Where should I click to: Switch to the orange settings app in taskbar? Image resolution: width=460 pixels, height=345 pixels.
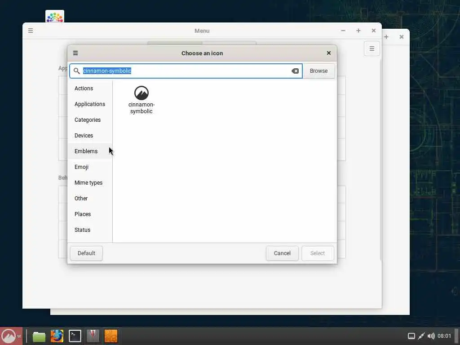(x=111, y=336)
